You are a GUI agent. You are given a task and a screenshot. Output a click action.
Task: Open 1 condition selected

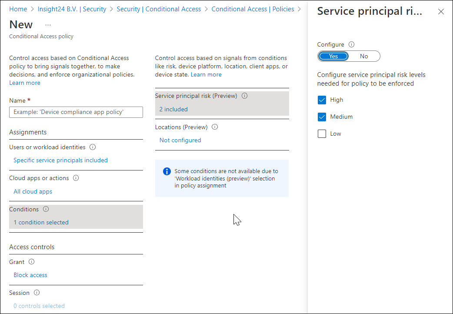point(41,222)
